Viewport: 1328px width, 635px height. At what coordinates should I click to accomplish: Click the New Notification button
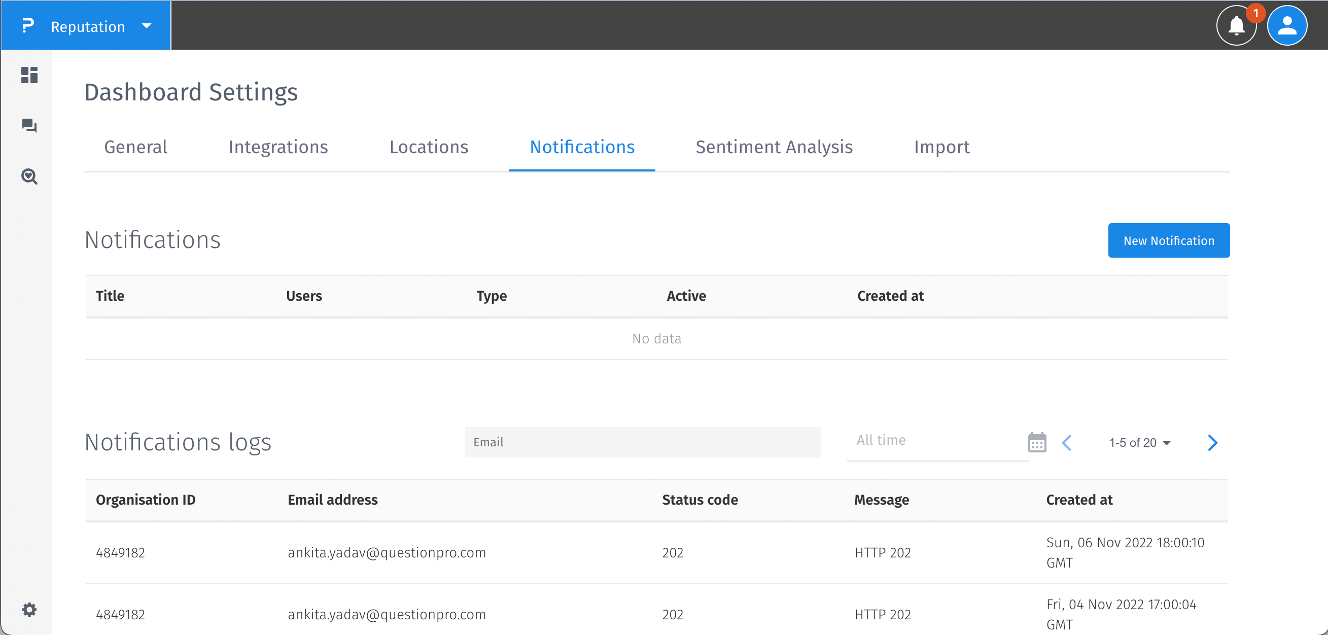tap(1168, 241)
